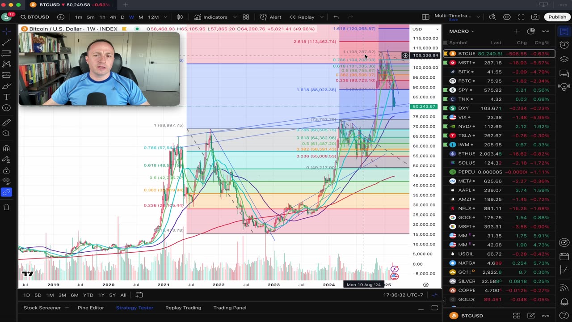Open quick search icon
Image resolution: width=572 pixels, height=322 pixels.
(x=492, y=17)
